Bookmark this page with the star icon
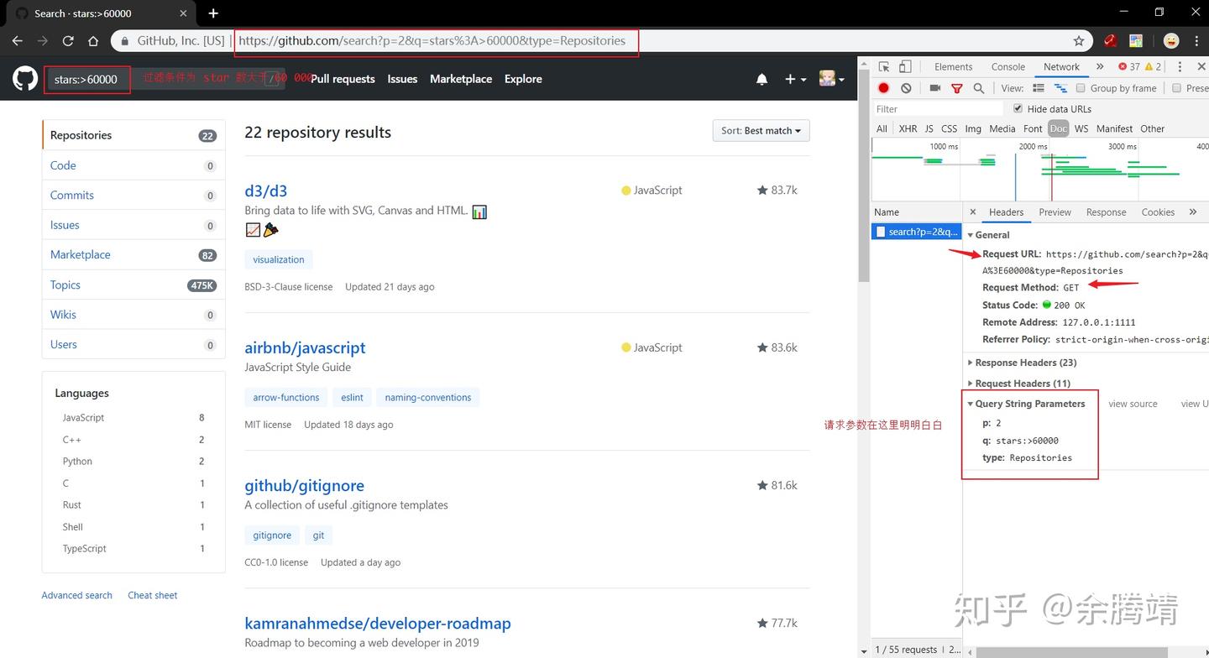1209x658 pixels. pyautogui.click(x=1079, y=40)
